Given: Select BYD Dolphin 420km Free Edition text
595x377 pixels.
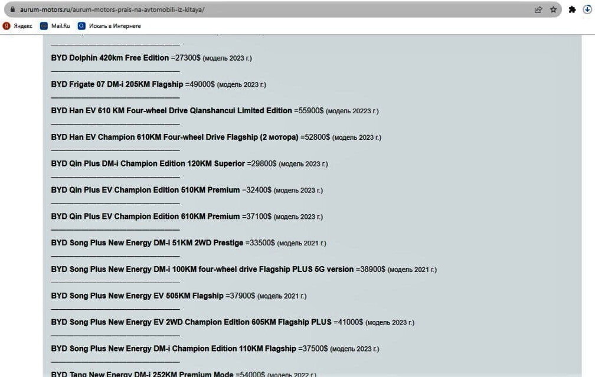Looking at the screenshot, I should coord(110,58).
